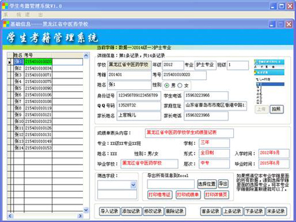
Task: Click the 打印准考证 print button
Action: (159, 195)
